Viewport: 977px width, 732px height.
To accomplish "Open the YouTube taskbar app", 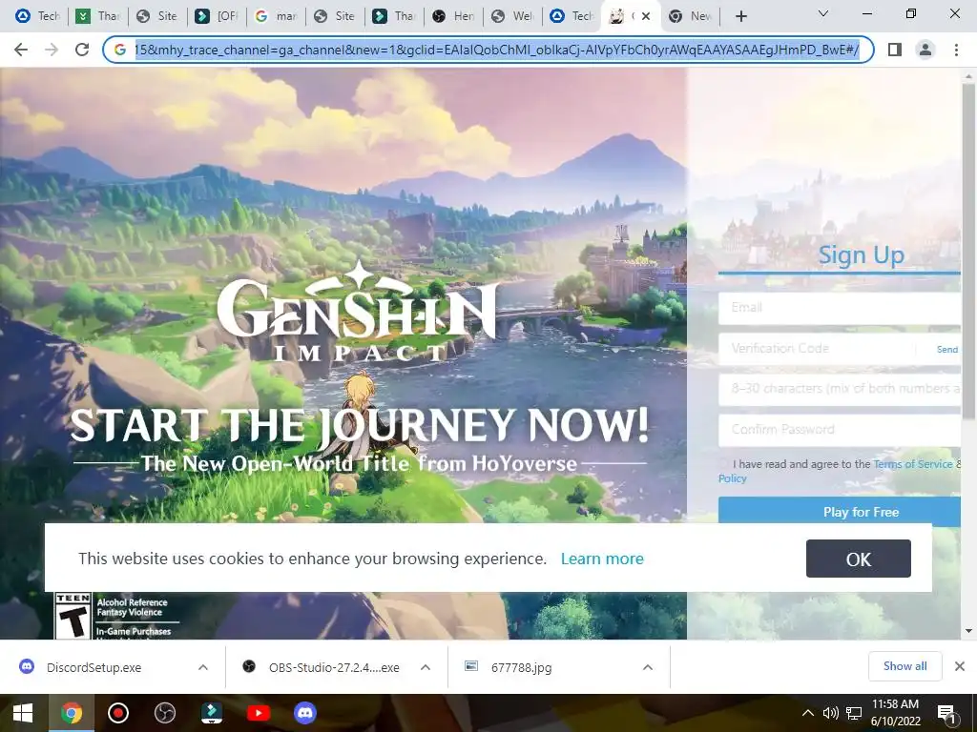I will 258,713.
